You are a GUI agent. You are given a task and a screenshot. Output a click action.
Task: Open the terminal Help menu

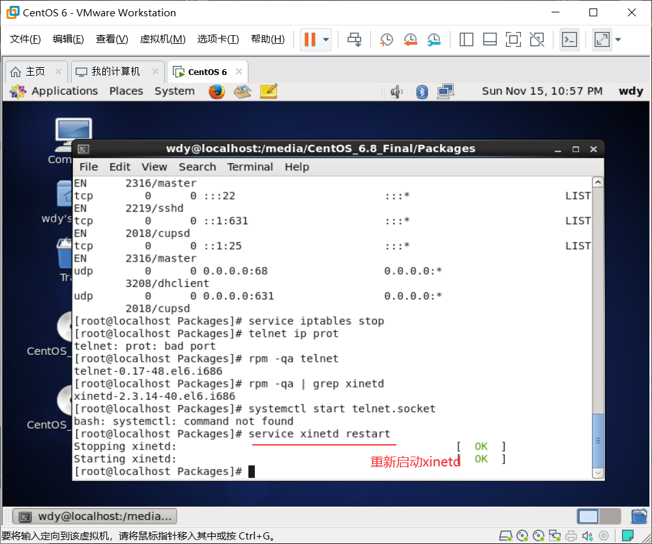[297, 167]
